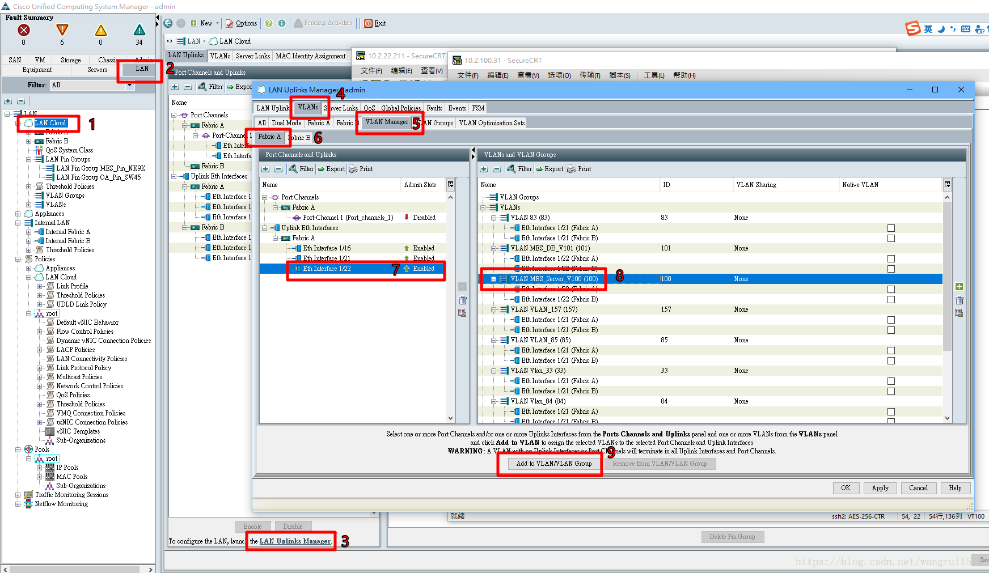Open Global Policies tab in LAN Uplinks Manager
989x573 pixels.
coord(401,108)
